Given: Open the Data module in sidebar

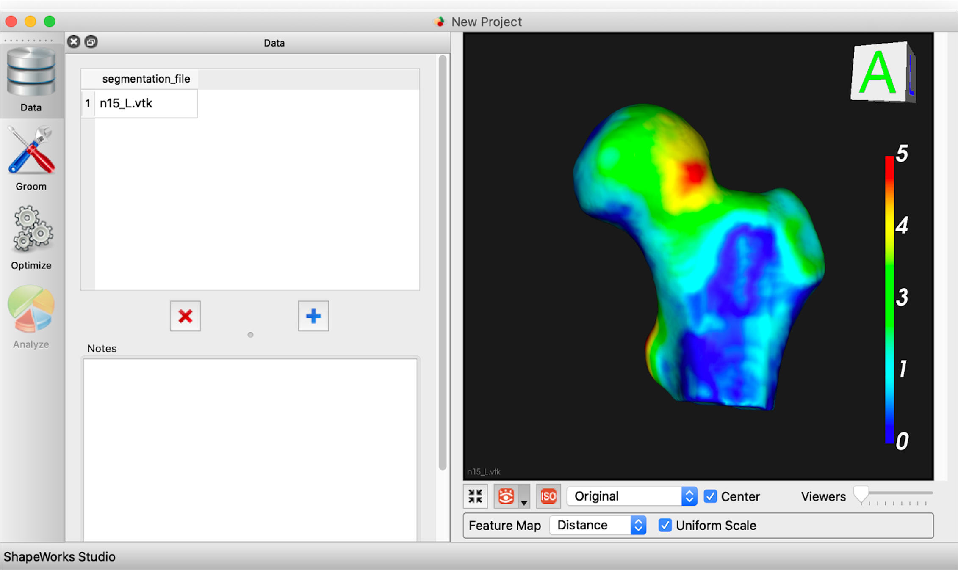Looking at the screenshot, I should [x=31, y=80].
